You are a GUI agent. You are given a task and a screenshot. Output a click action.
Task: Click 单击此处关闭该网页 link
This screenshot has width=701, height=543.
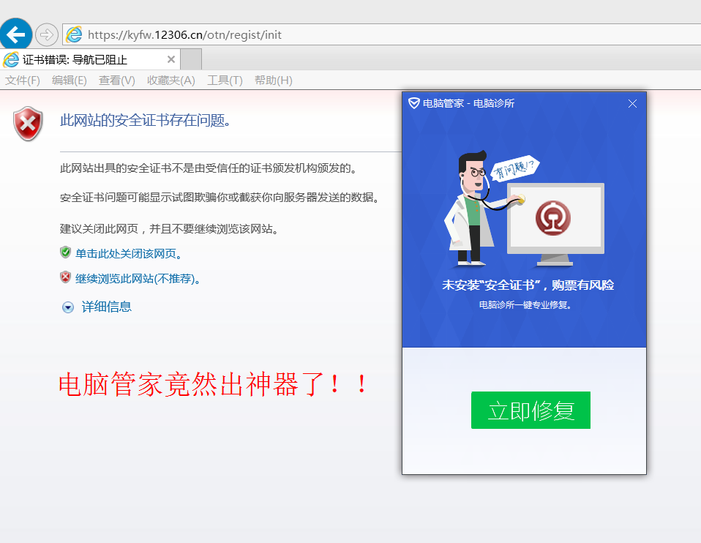click(x=129, y=254)
